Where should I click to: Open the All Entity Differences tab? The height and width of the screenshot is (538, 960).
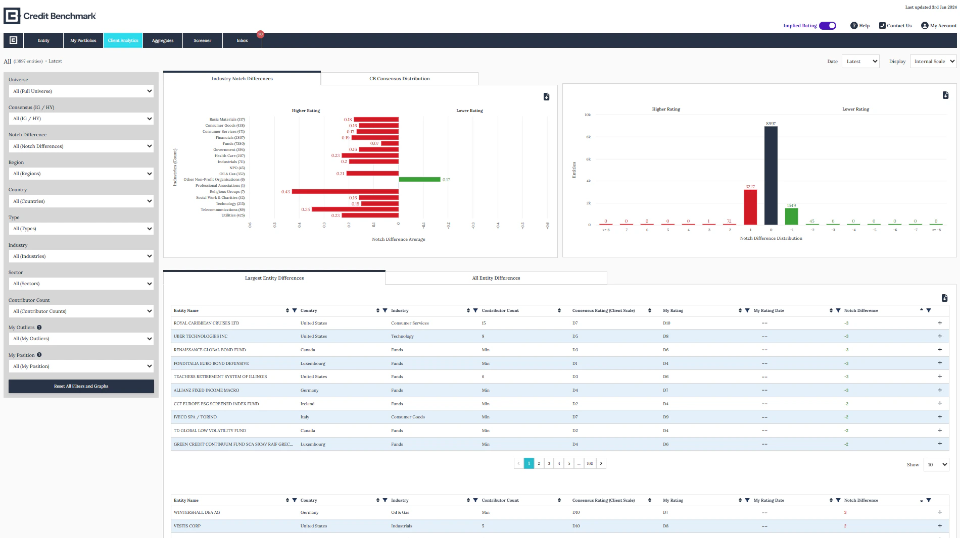tap(496, 278)
